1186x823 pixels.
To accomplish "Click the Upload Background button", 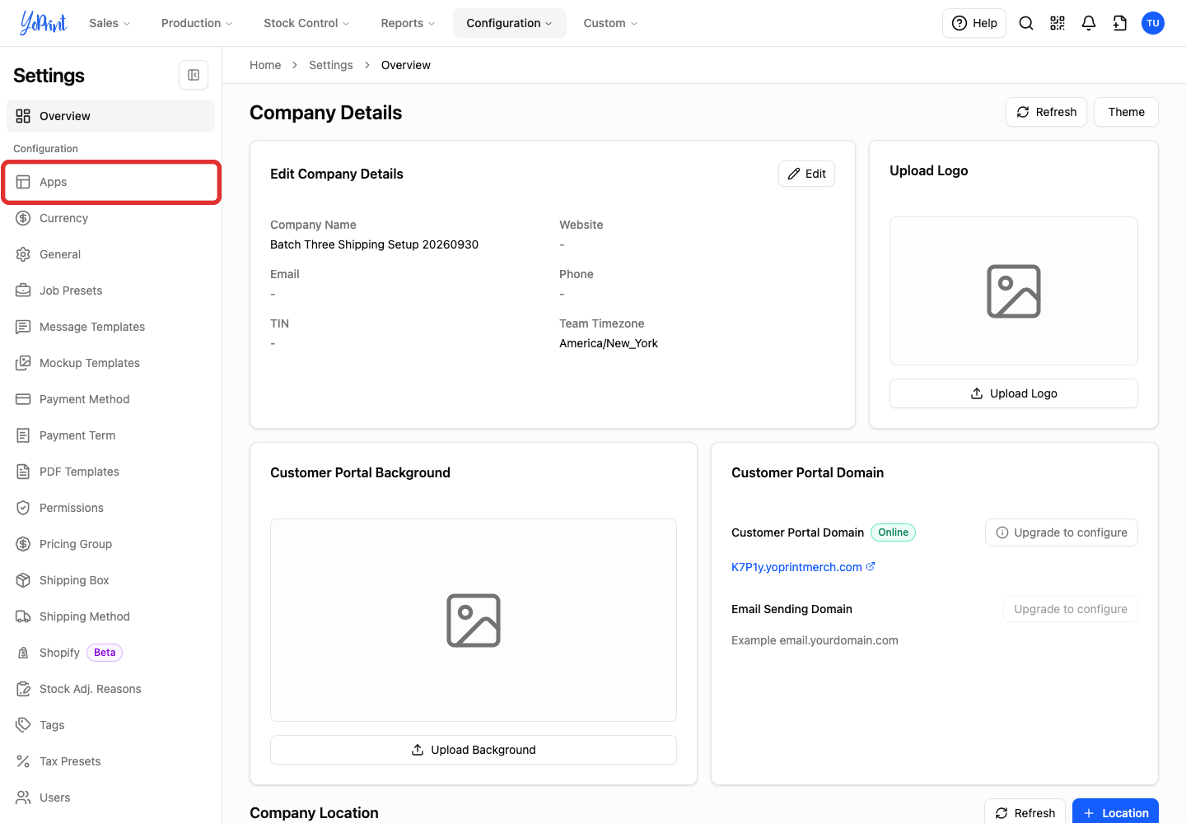I will [x=474, y=750].
